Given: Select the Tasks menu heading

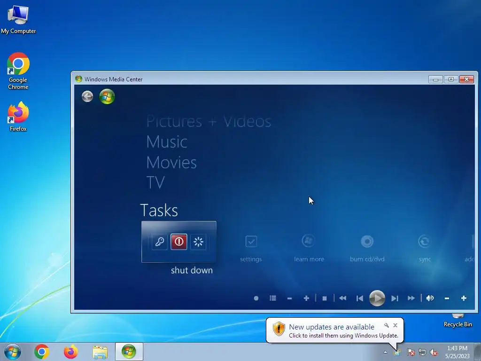Looking at the screenshot, I should coord(159,210).
